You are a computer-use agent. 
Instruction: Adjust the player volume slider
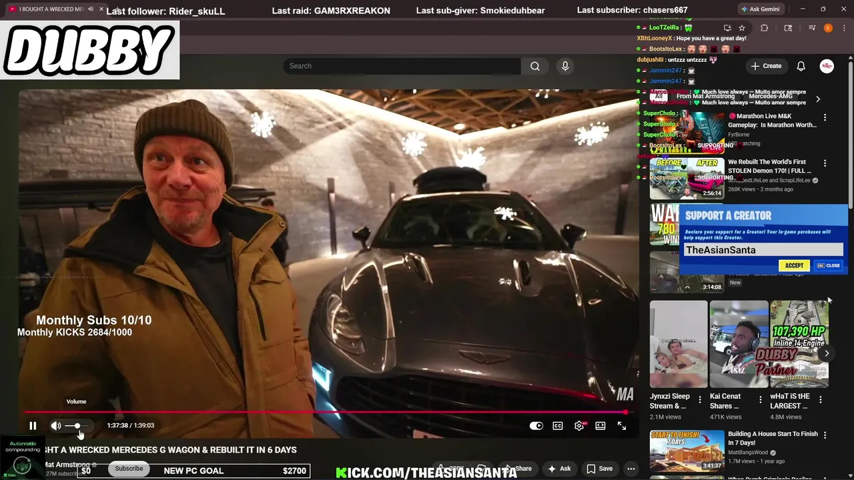click(x=77, y=425)
